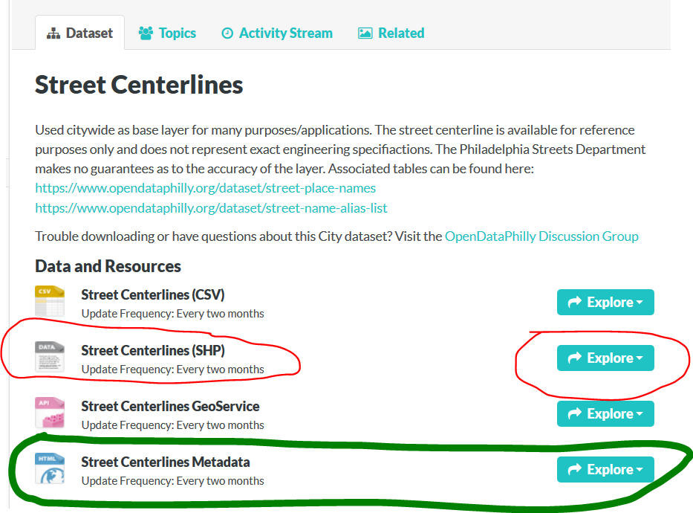Switch to the Activity Stream tab

coord(277,33)
